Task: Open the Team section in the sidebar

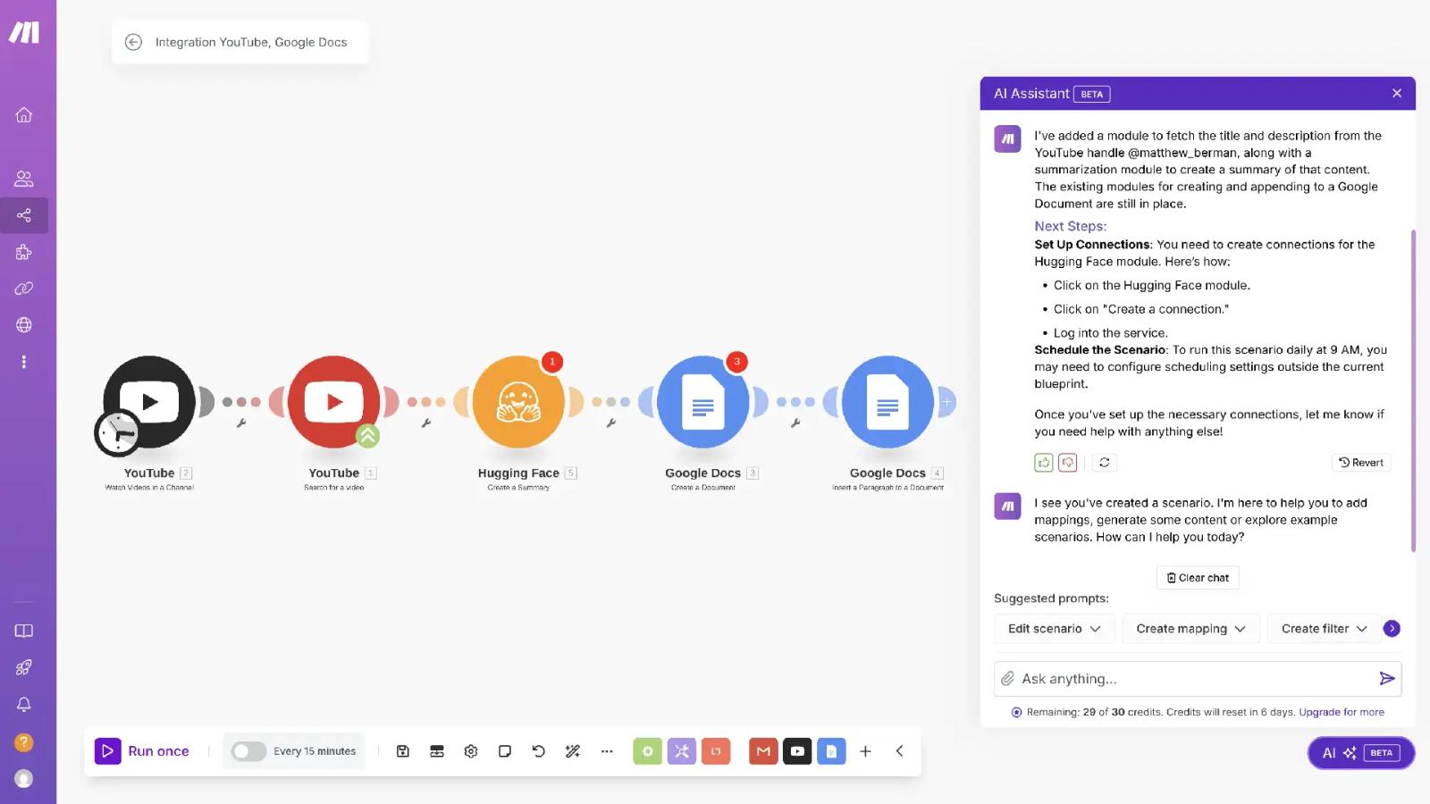Action: pyautogui.click(x=24, y=179)
